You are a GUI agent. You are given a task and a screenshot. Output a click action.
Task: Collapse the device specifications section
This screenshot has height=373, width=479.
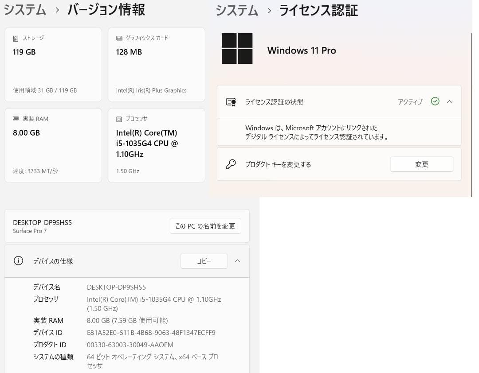(237, 261)
